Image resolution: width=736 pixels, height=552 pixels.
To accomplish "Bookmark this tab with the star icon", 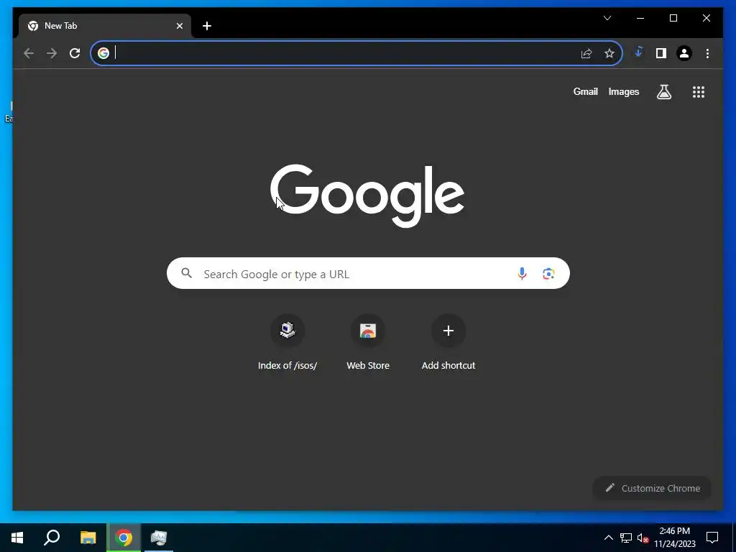I will (609, 53).
